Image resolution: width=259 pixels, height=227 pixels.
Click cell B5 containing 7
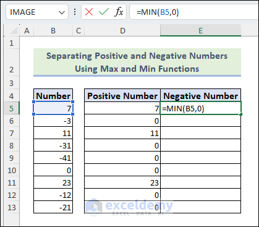[53, 108]
